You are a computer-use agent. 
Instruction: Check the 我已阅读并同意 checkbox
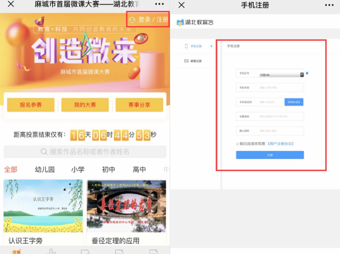click(237, 144)
